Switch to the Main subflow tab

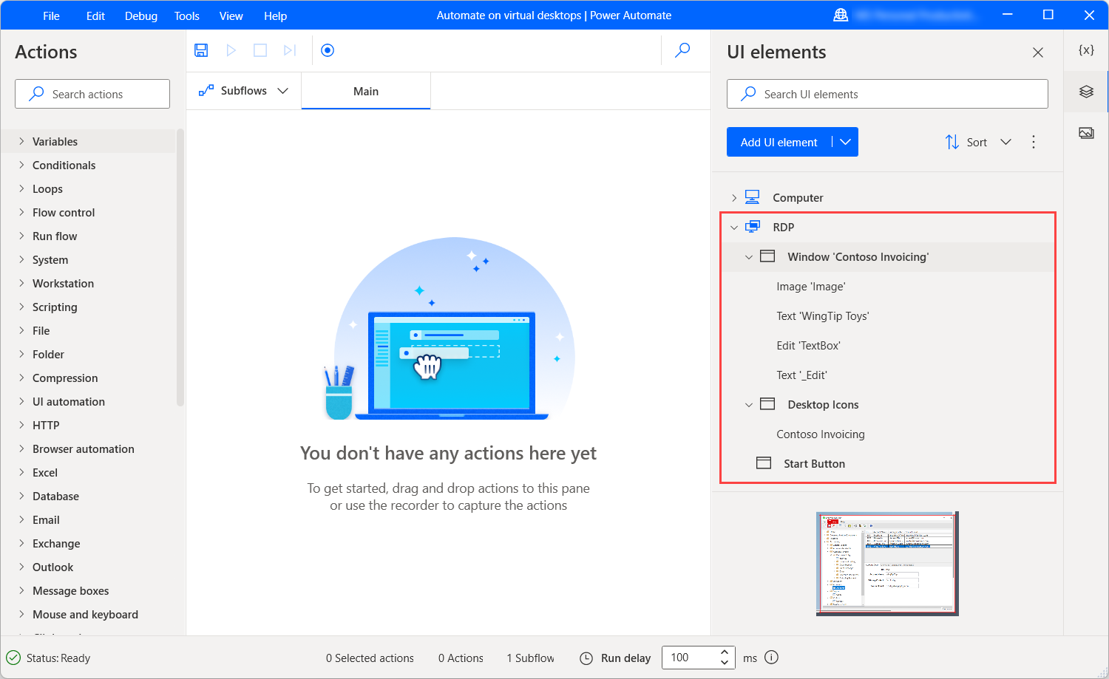pyautogui.click(x=366, y=91)
